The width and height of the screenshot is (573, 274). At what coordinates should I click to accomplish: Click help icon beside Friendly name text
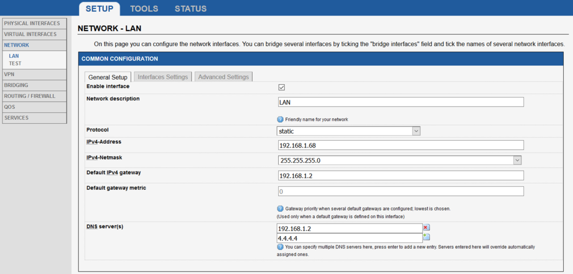tap(280, 120)
